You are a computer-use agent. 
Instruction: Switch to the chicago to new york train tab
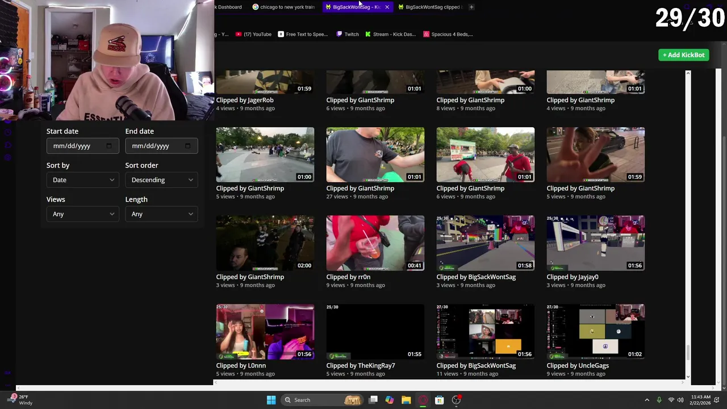click(x=283, y=7)
